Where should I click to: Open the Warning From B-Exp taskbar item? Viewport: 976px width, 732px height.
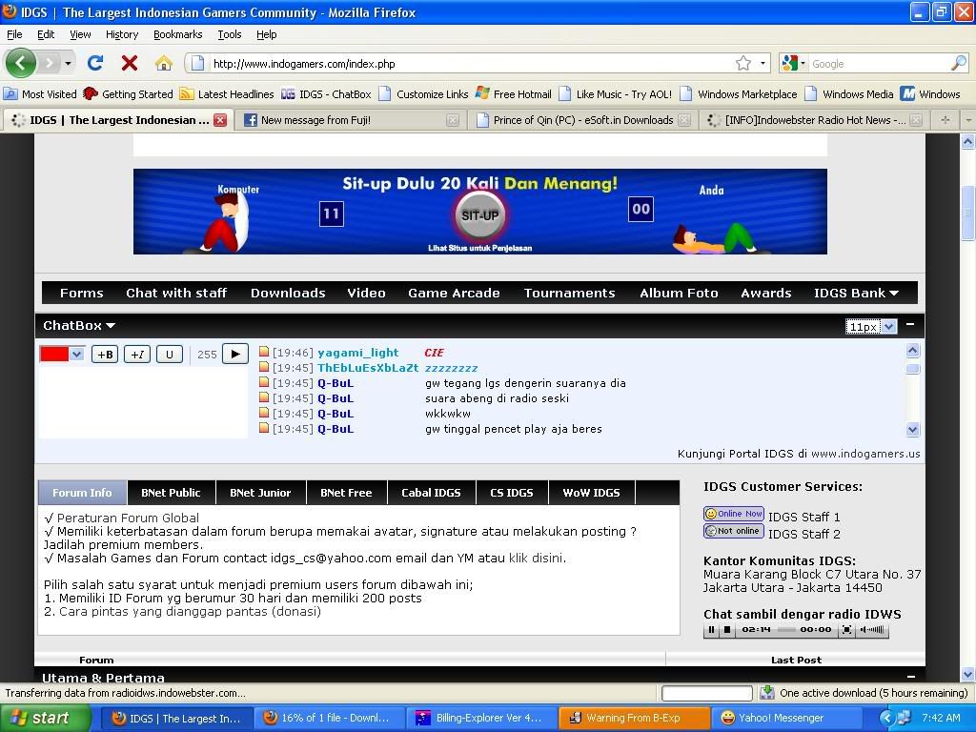coord(634,718)
